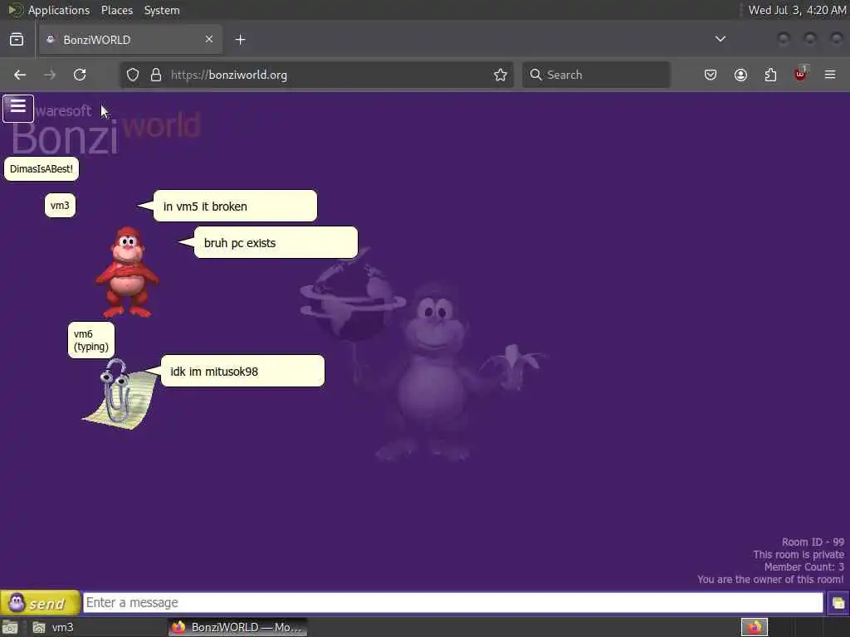
Task: Open the tracking protection shield icon
Action: coord(133,75)
